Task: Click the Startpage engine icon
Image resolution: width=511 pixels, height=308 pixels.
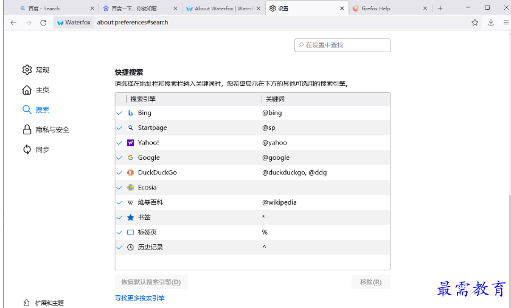Action: tap(130, 128)
